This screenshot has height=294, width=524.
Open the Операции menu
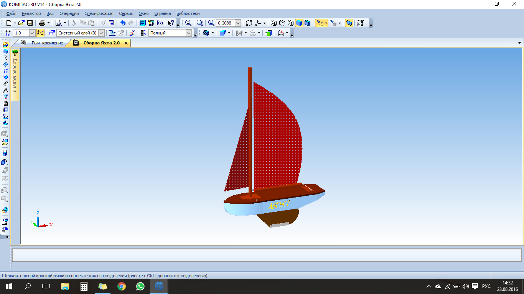pyautogui.click(x=69, y=13)
